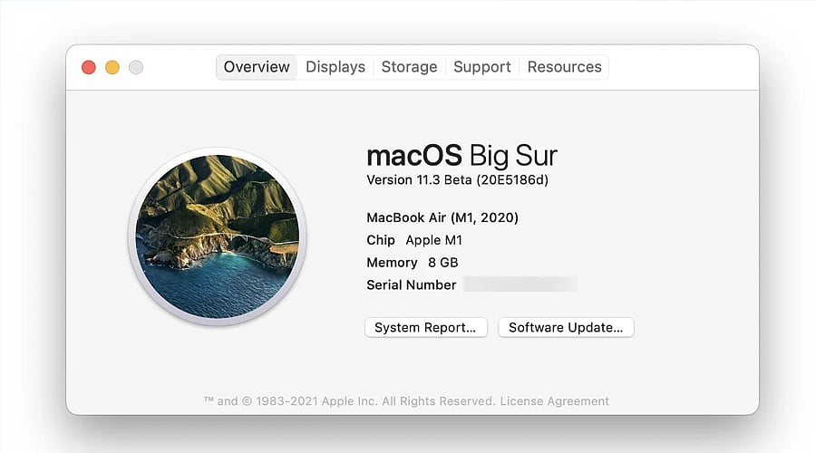
Task: Click the Version 11.3 Beta build text
Action: 457,180
